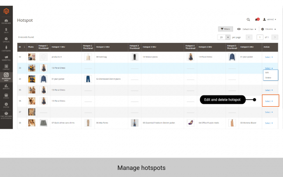This screenshot has width=283, height=177.
Task: Open the admin account menu
Action: point(269,19)
